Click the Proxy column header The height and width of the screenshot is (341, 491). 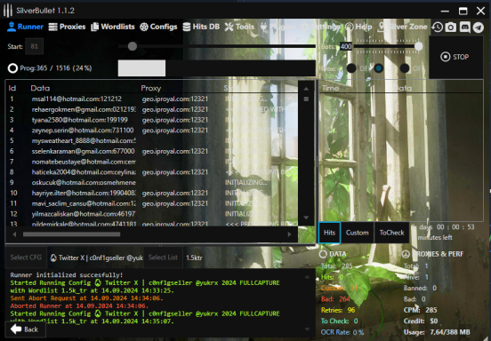pyautogui.click(x=150, y=88)
